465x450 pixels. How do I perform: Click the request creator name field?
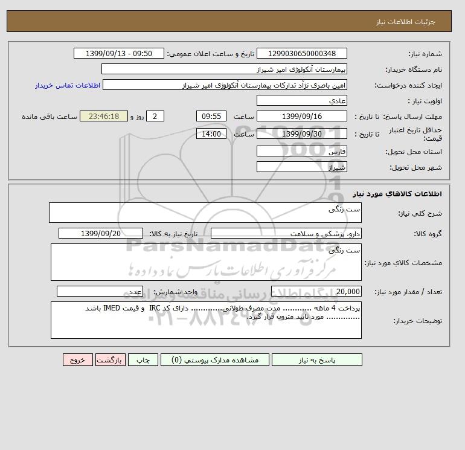225,85
